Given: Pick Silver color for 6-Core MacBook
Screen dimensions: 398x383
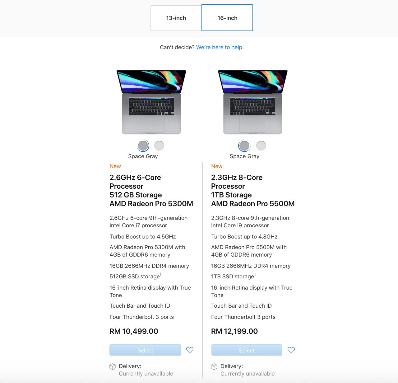Looking at the screenshot, I should click(x=159, y=145).
